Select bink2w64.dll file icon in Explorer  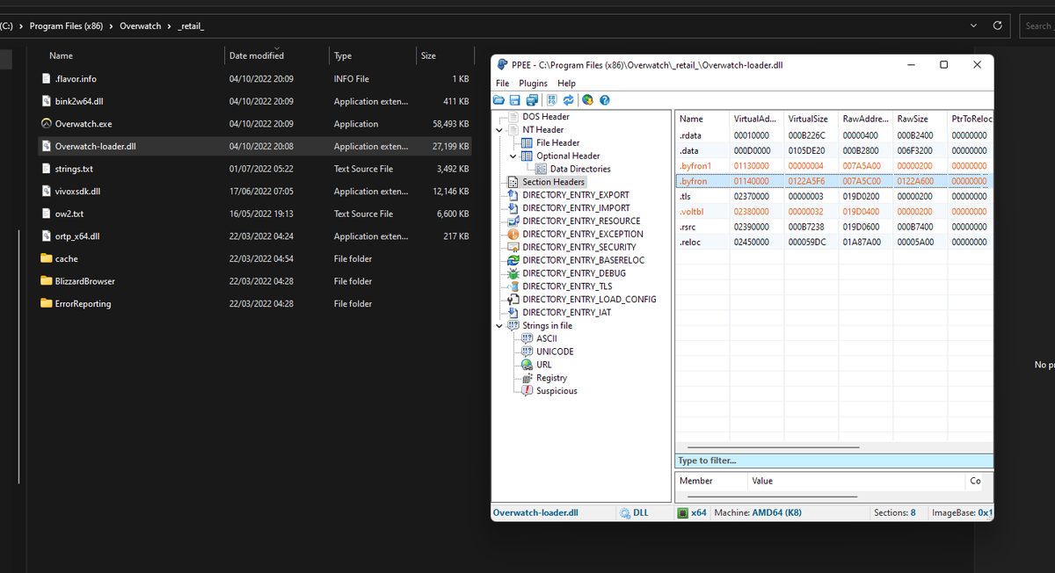pyautogui.click(x=47, y=101)
